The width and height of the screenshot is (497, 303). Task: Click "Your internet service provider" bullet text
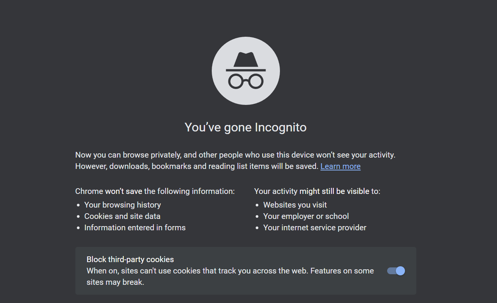(315, 228)
